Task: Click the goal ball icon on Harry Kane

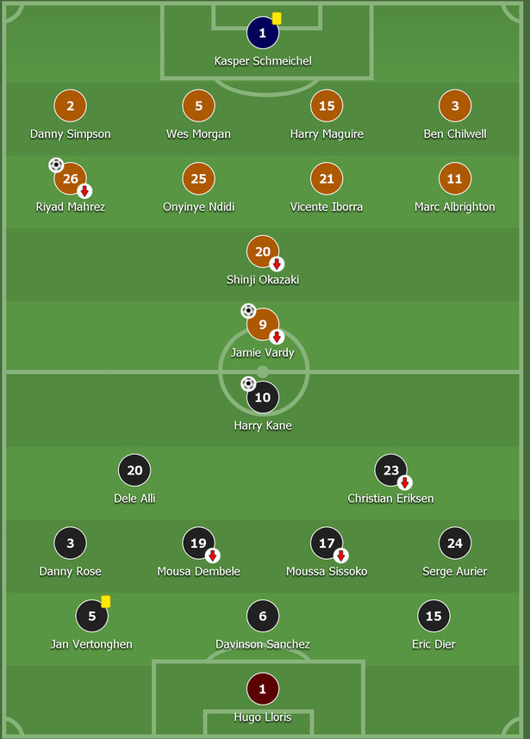Action: (x=248, y=383)
